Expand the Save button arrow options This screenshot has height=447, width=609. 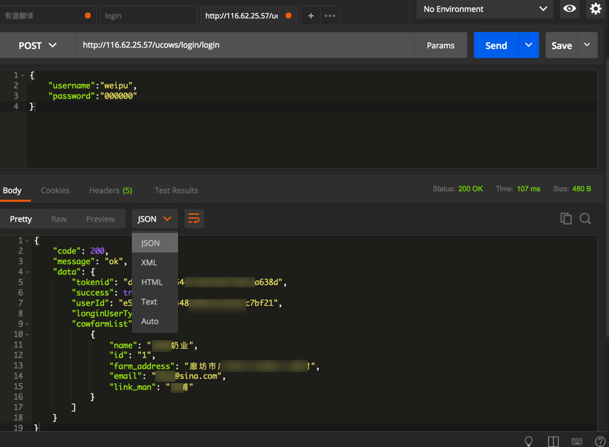point(587,45)
